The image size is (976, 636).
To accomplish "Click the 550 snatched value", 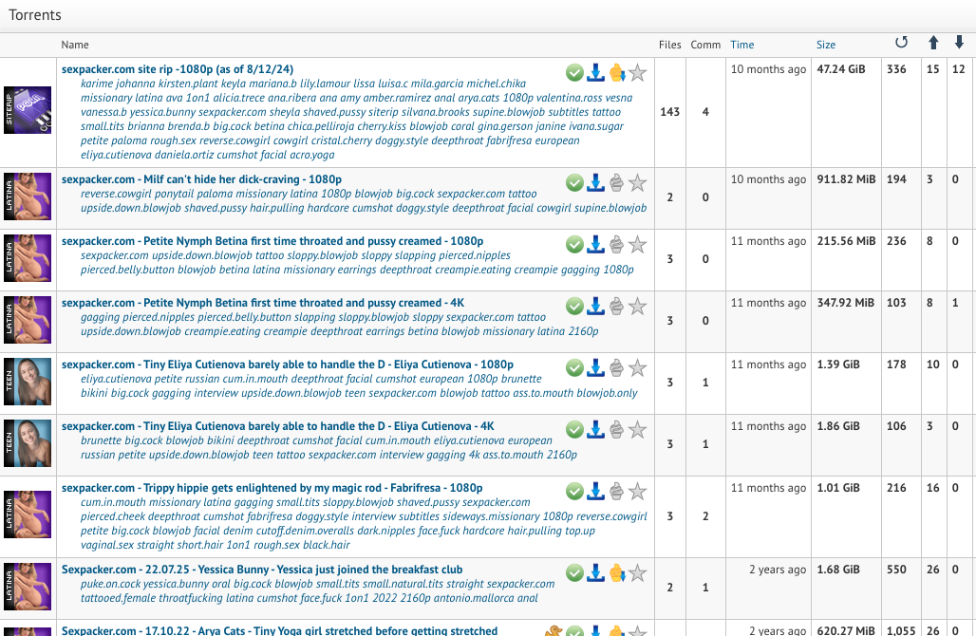I will click(x=896, y=570).
